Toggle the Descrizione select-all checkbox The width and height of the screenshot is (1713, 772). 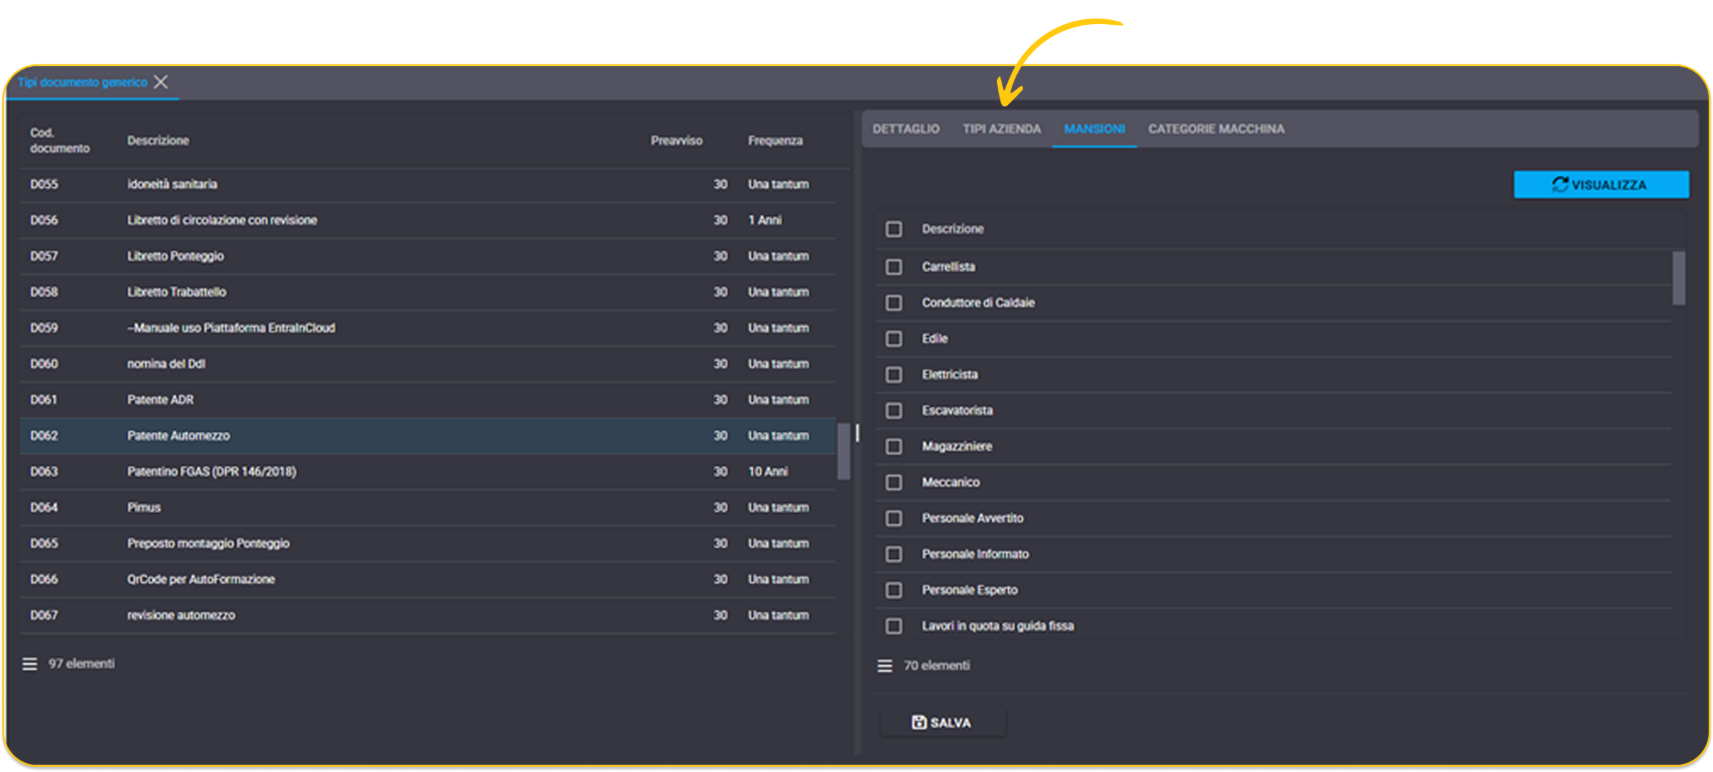[893, 229]
